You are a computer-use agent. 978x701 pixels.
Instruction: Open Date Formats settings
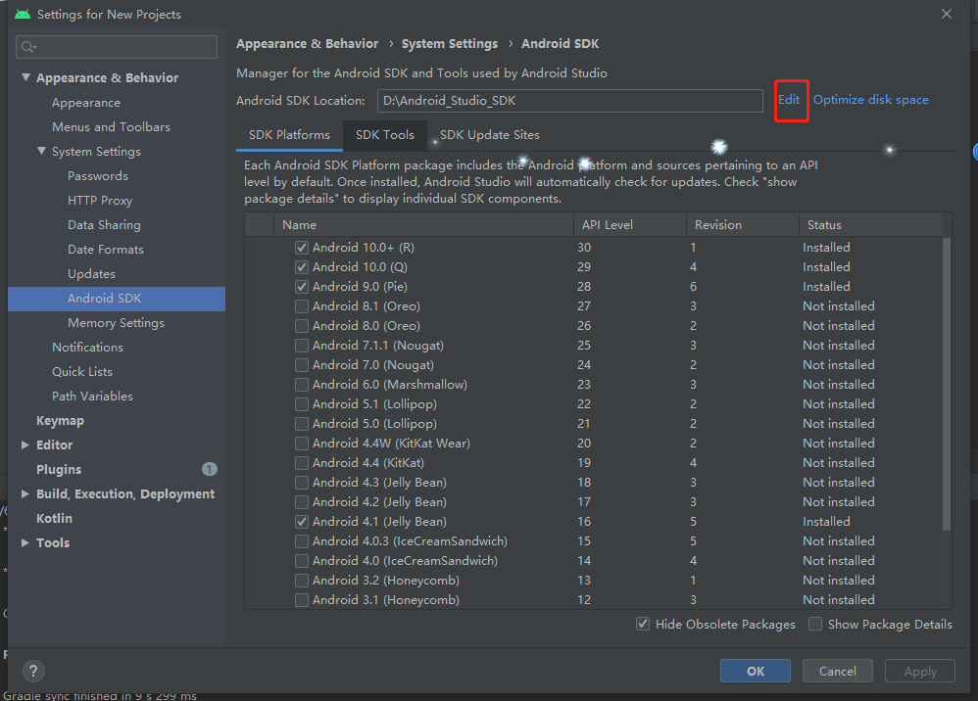[x=106, y=250]
